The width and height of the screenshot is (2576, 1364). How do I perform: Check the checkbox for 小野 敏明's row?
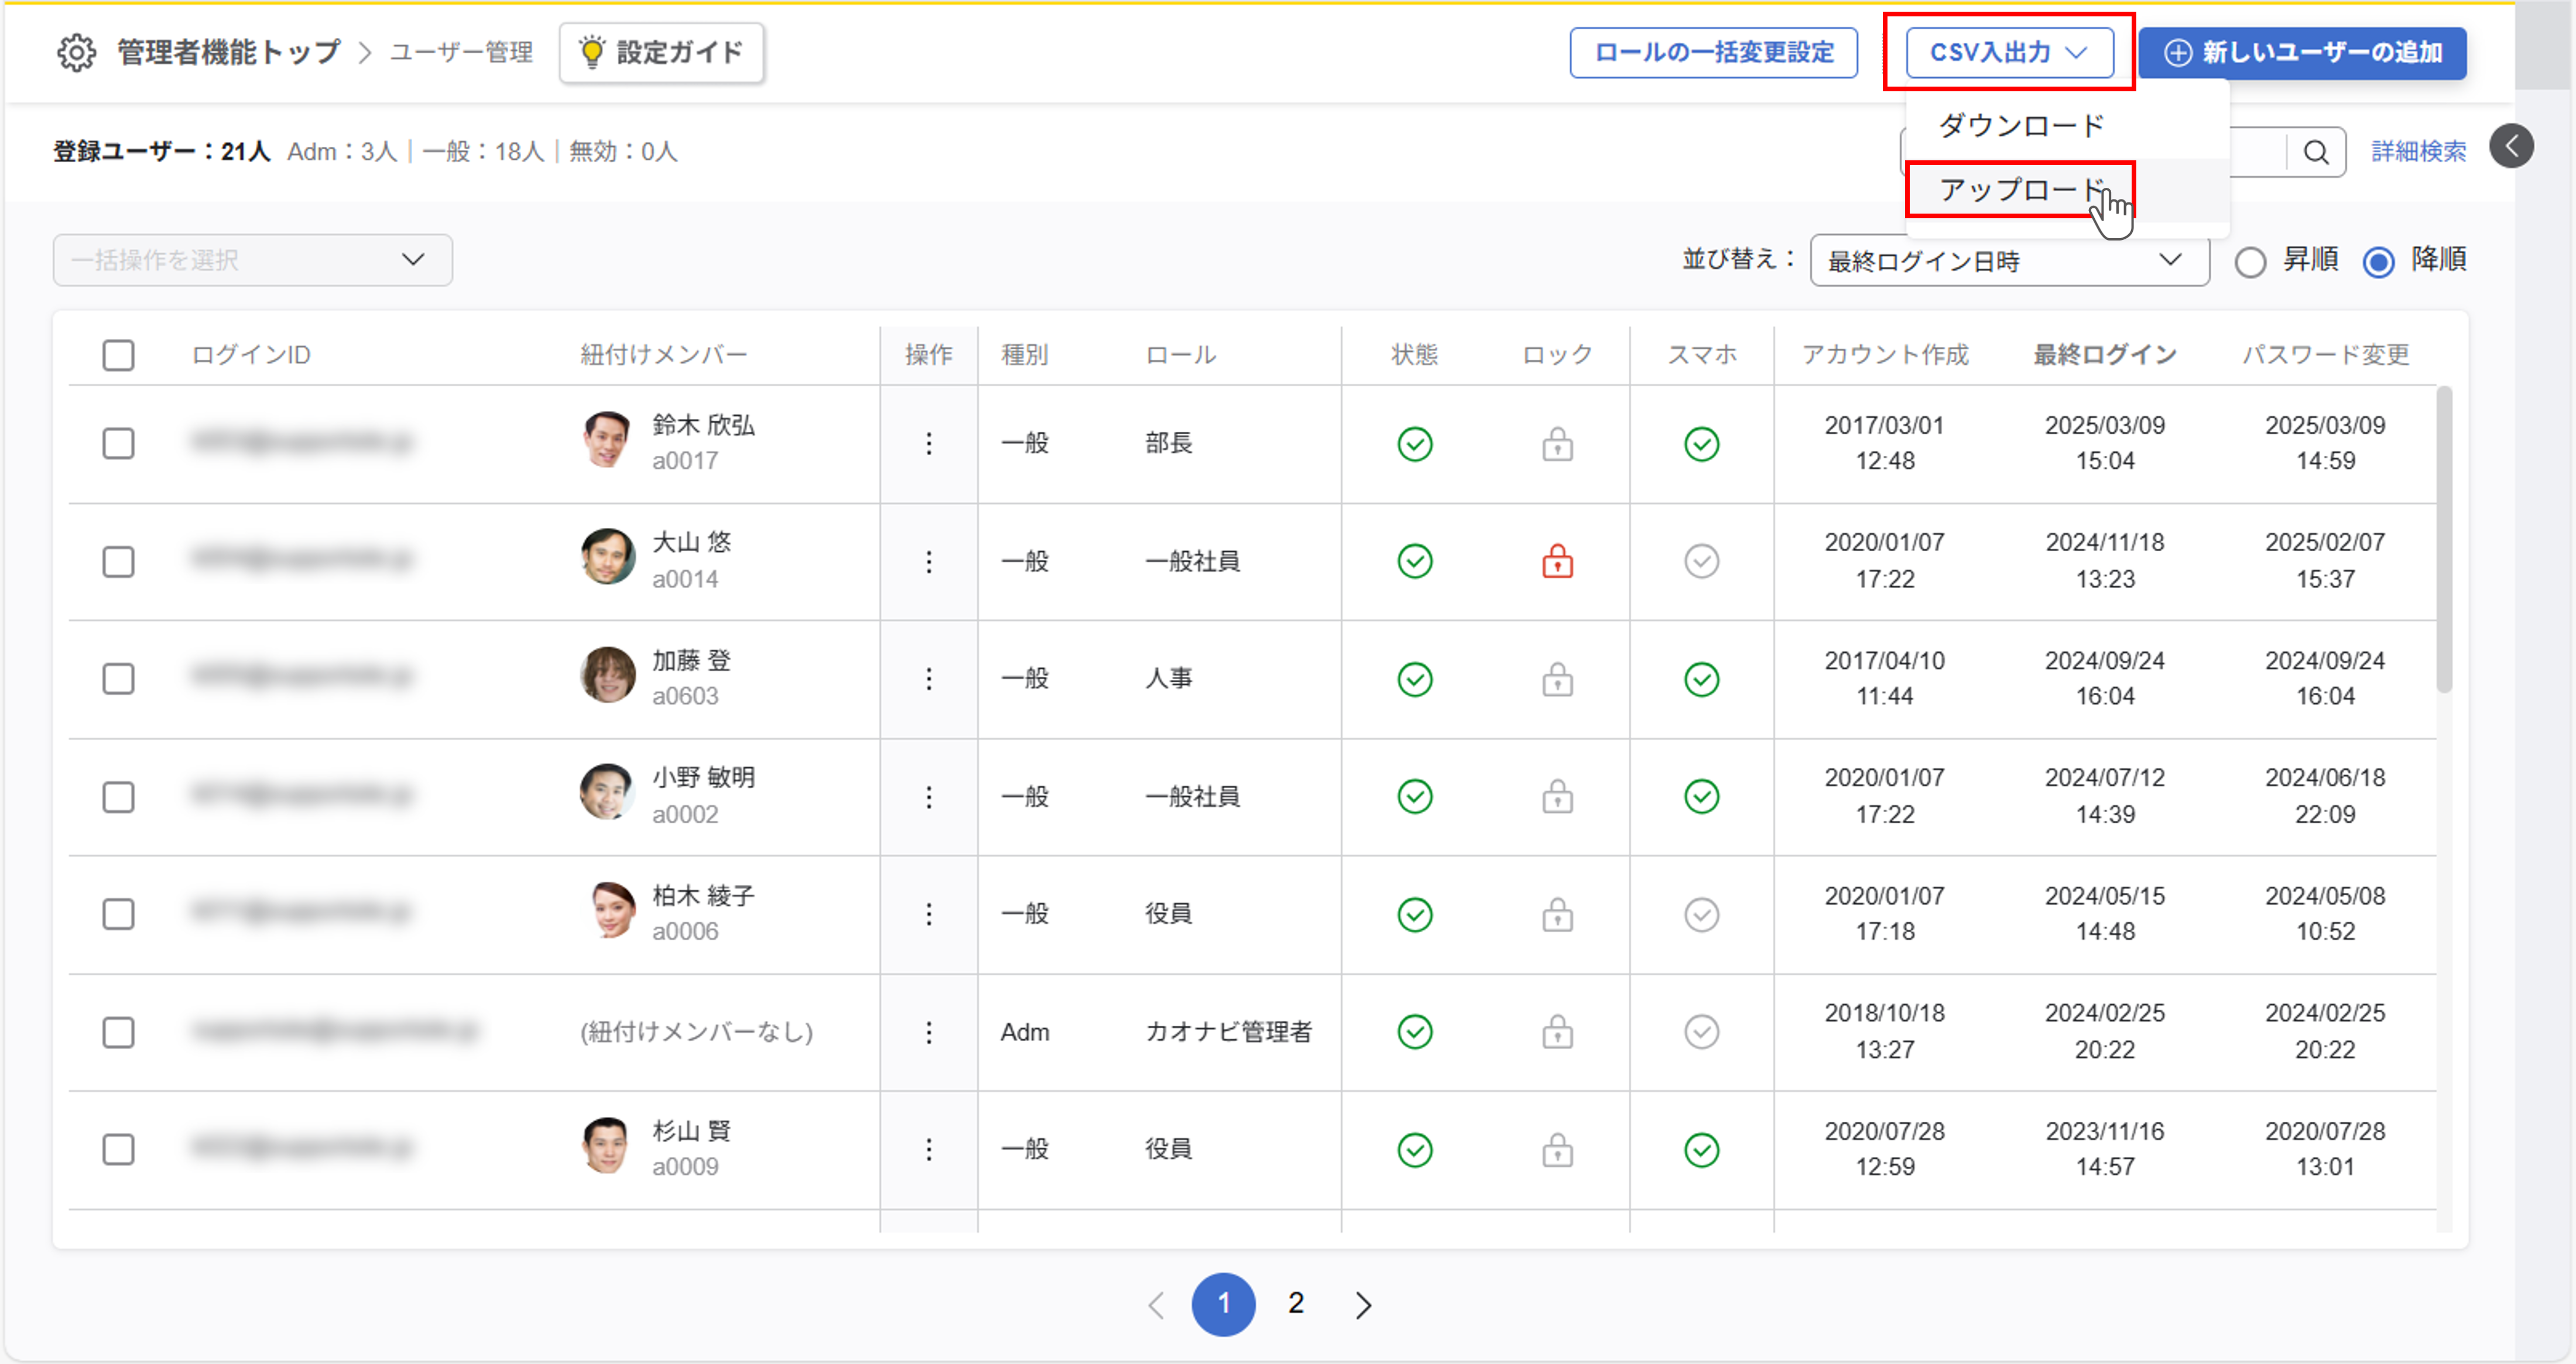coord(118,796)
